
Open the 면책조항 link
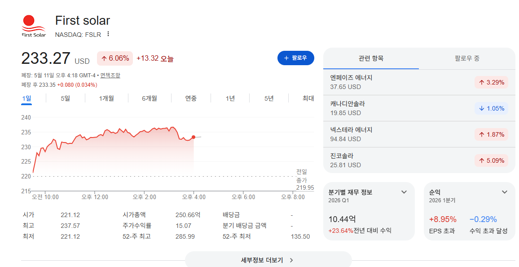pos(110,76)
